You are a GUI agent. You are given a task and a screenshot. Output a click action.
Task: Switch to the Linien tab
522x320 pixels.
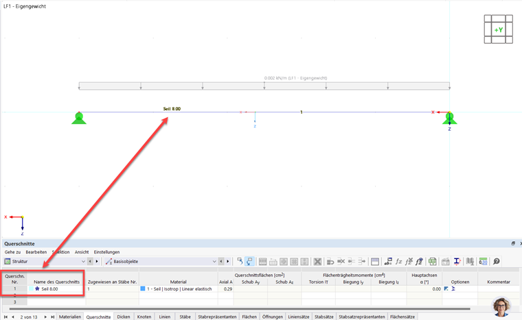coord(164,317)
